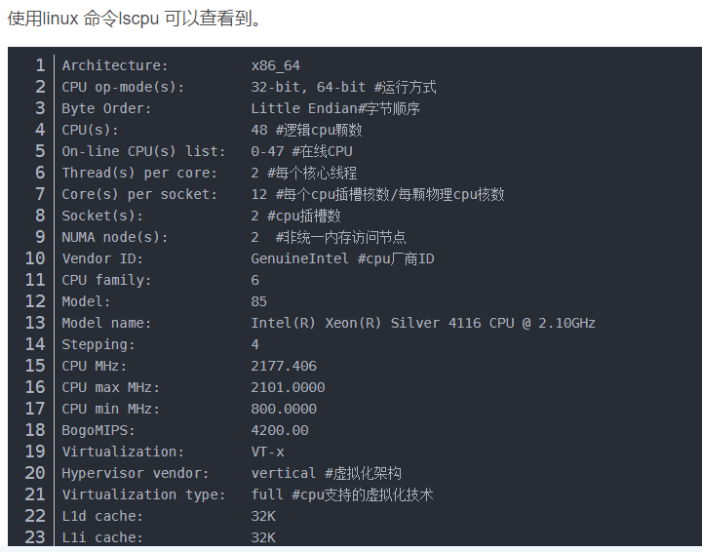
Task: Click line number 1 in the gutter
Action: coord(40,65)
